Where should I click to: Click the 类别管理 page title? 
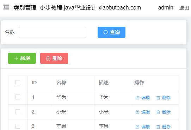click(x=25, y=8)
